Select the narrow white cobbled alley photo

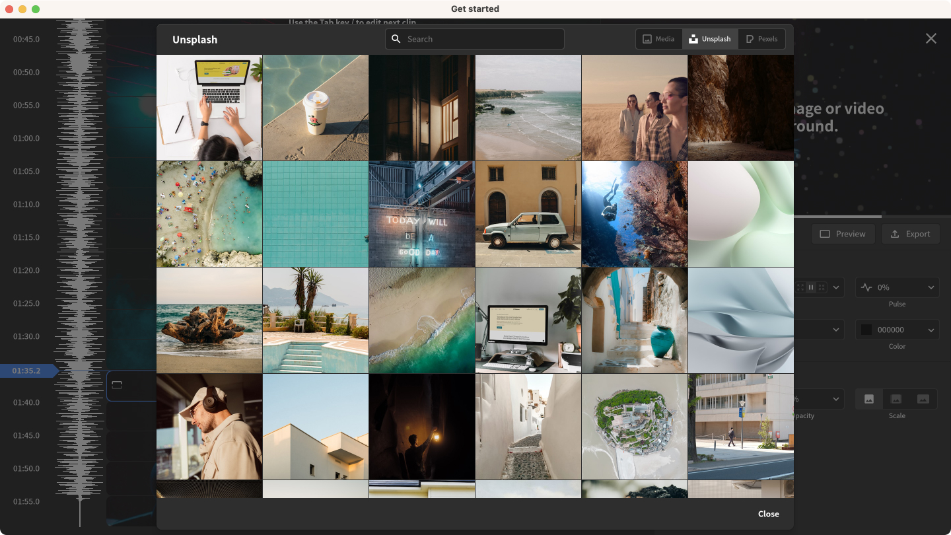coord(528,427)
